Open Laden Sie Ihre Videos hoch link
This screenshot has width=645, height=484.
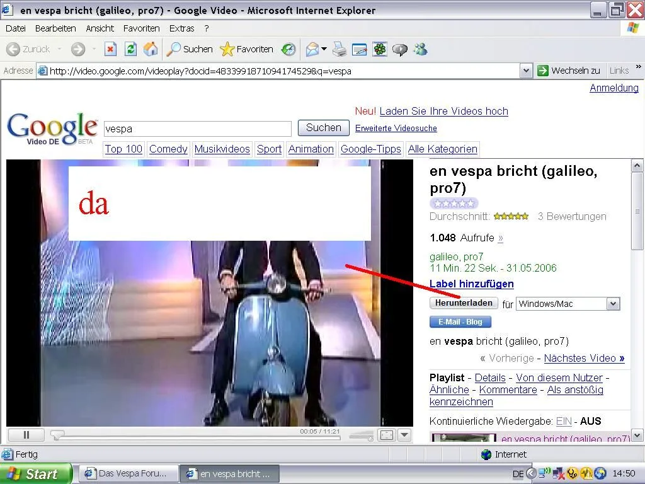click(x=444, y=111)
